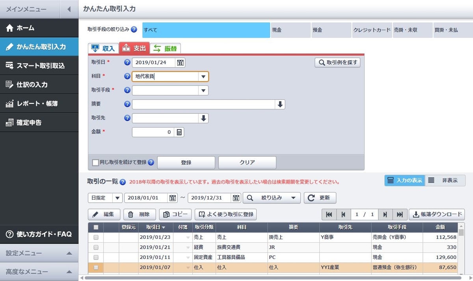Click the 登録 button to register
This screenshot has height=281, width=473.
tap(186, 162)
